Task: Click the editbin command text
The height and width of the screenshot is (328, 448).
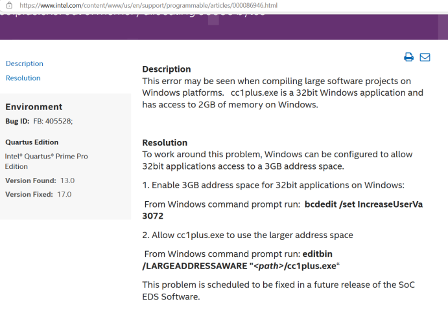Action: pyautogui.click(x=318, y=254)
